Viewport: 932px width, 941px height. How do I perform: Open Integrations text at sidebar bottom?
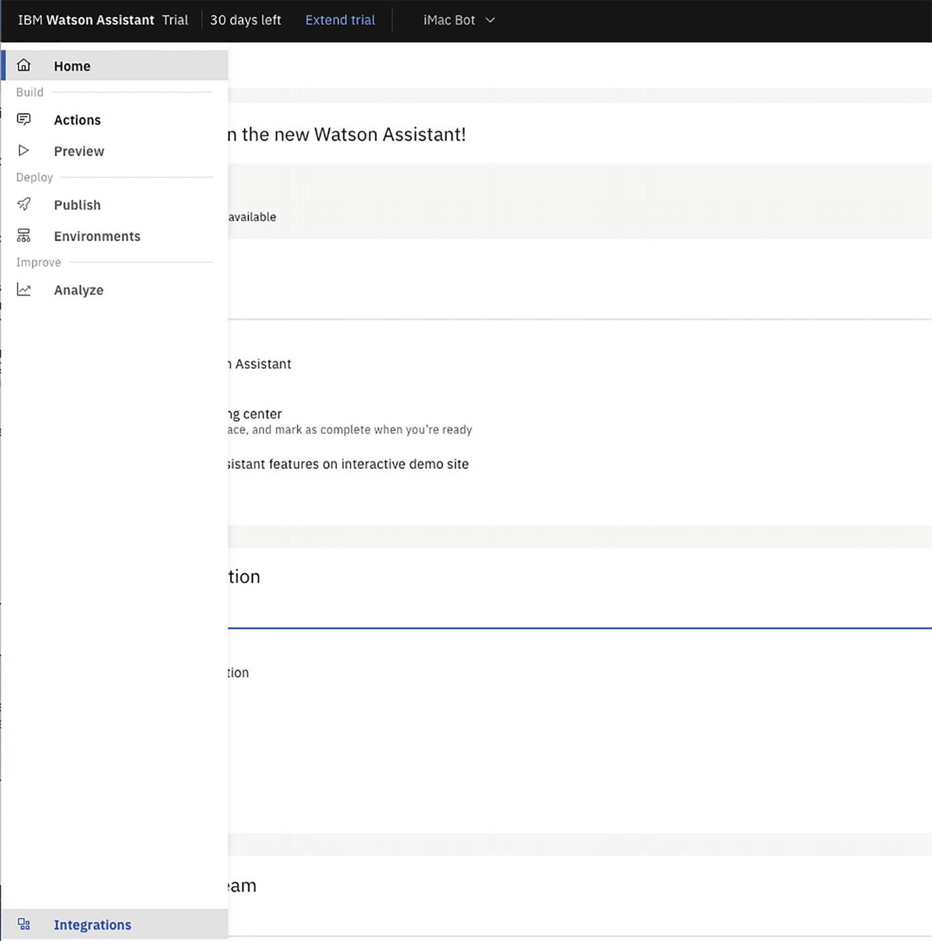[93, 925]
